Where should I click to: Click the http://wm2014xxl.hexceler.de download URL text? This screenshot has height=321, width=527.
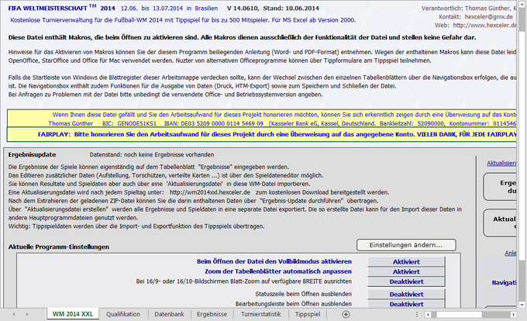(x=210, y=192)
